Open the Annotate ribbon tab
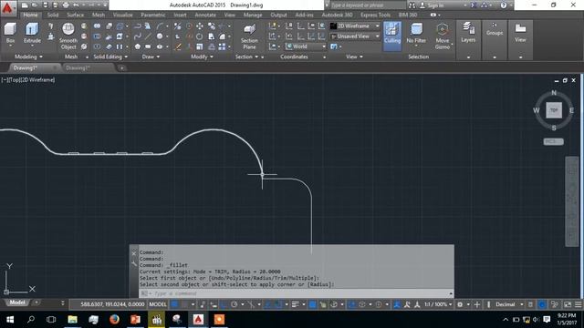584x328 pixels. point(205,15)
